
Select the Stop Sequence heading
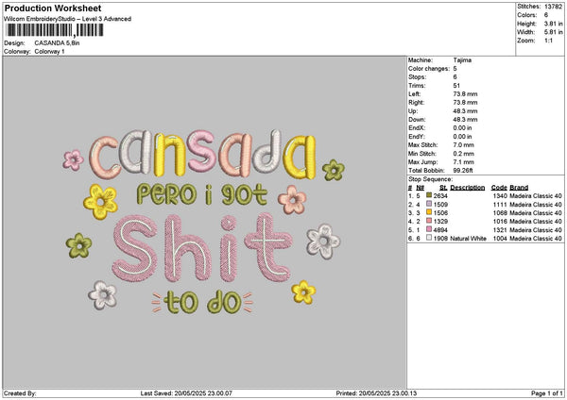point(430,179)
